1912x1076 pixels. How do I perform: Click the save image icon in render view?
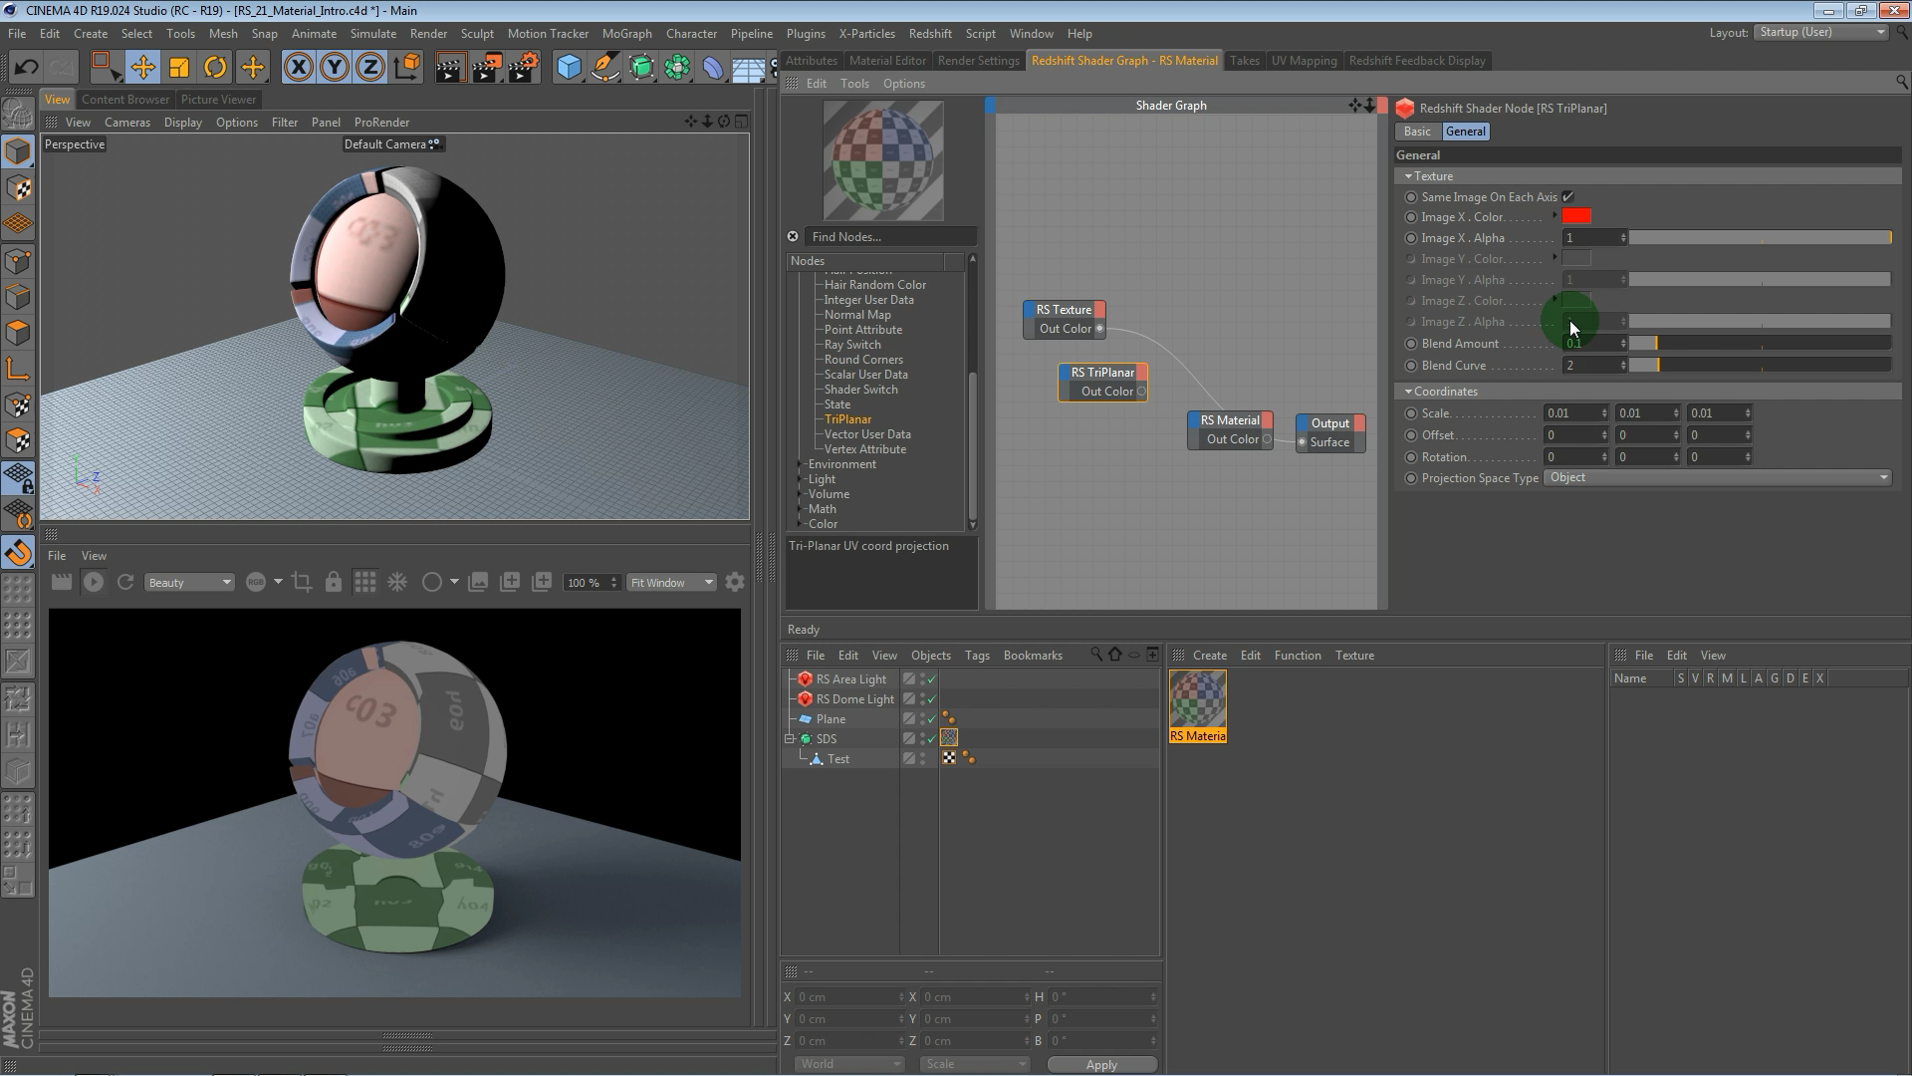[x=478, y=583]
